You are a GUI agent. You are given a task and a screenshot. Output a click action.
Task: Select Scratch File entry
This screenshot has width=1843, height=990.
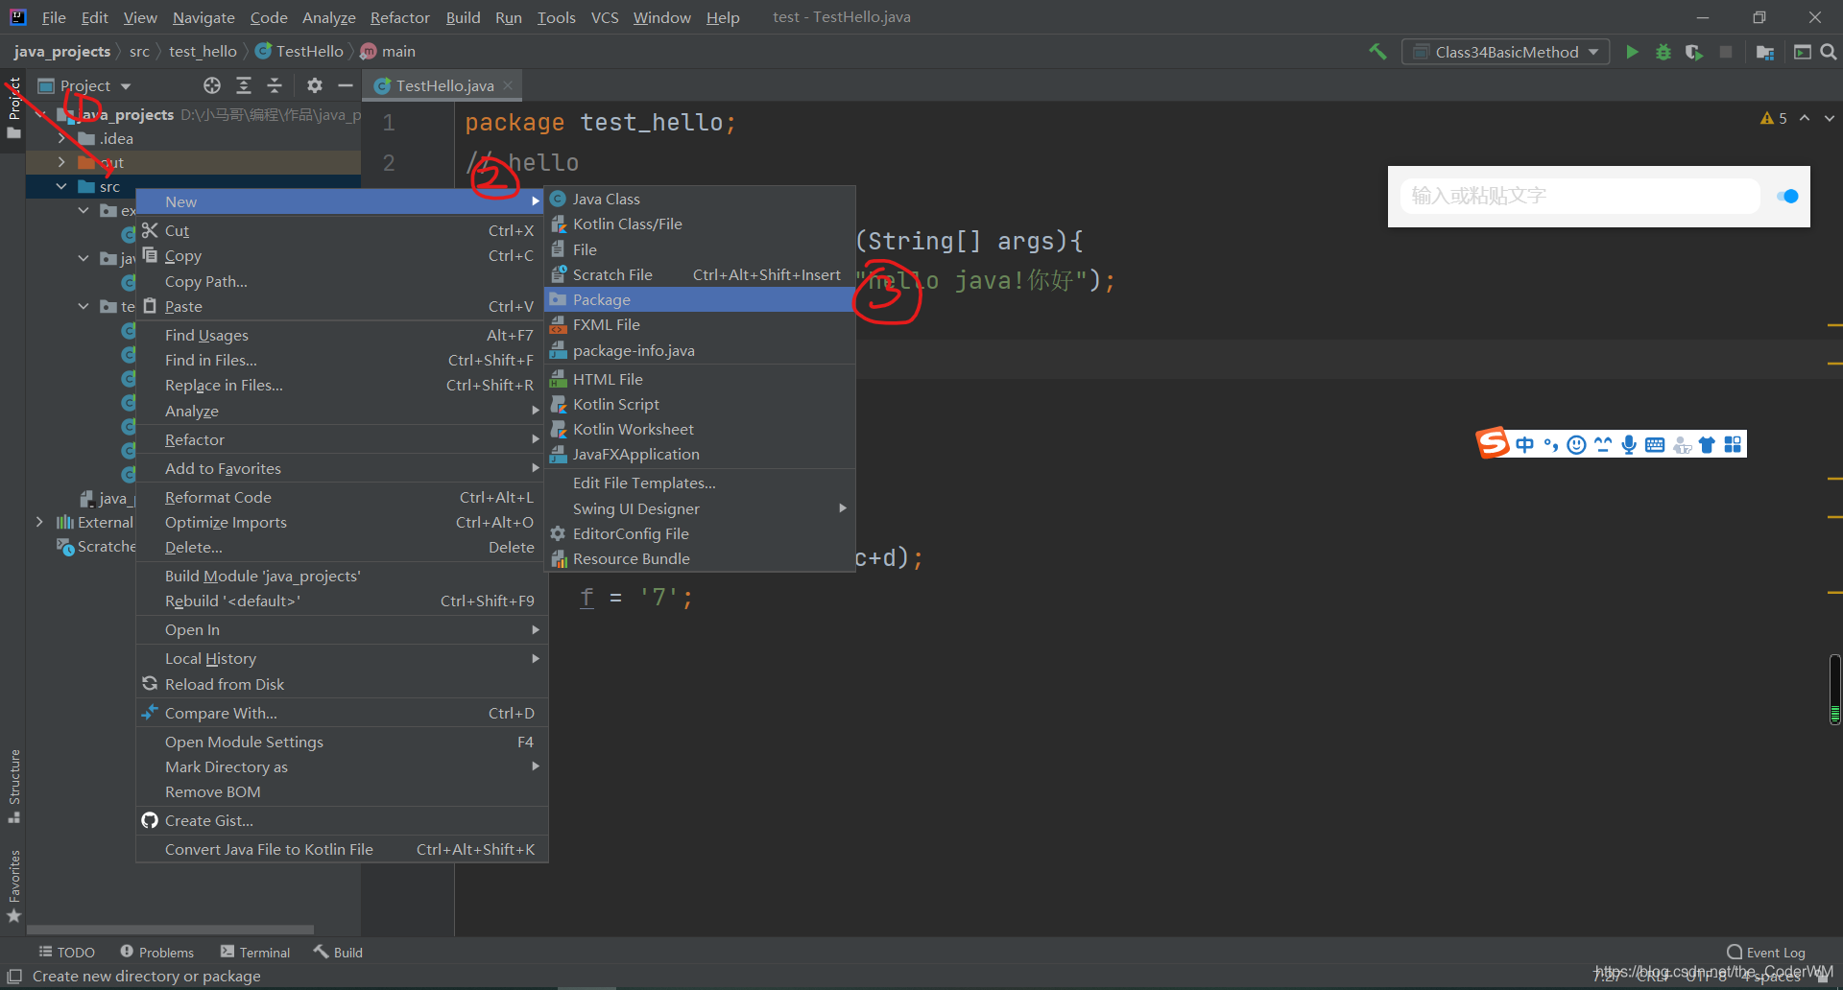tap(700, 274)
